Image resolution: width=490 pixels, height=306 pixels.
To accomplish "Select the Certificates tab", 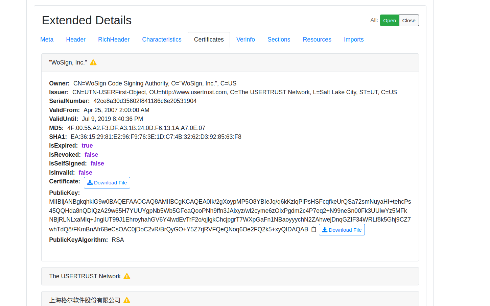I will 209,40.
